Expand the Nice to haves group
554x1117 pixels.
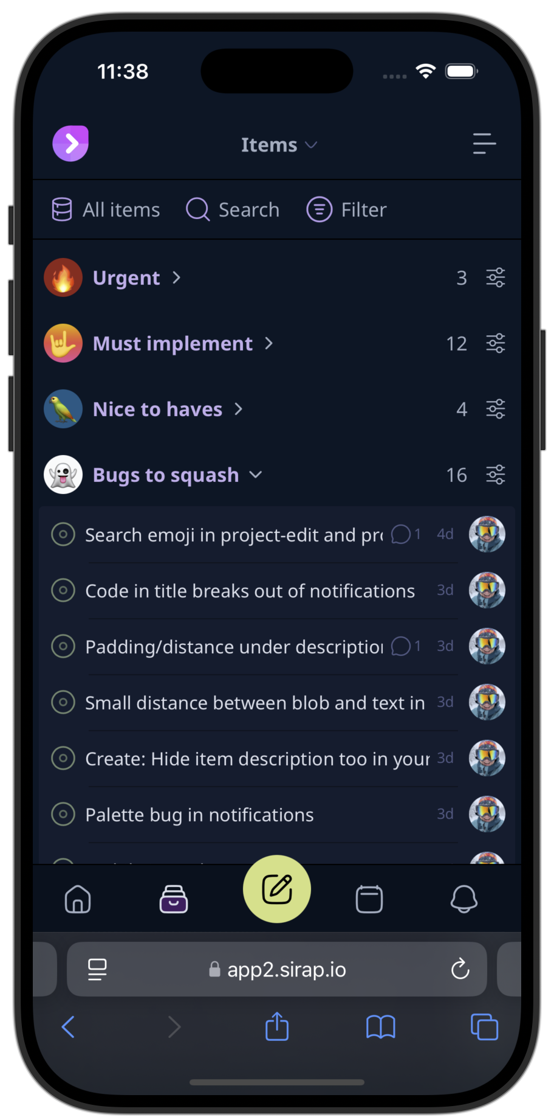pyautogui.click(x=239, y=409)
